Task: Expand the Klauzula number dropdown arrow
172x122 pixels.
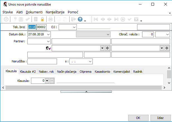Action: click(x=47, y=81)
